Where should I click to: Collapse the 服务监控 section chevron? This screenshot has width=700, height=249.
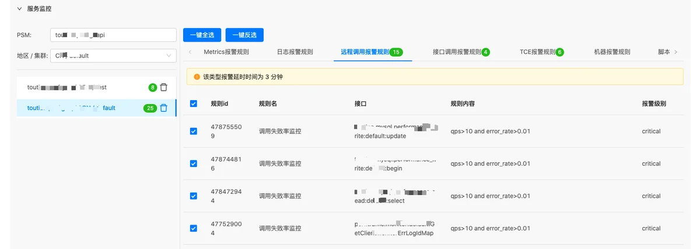tap(20, 9)
